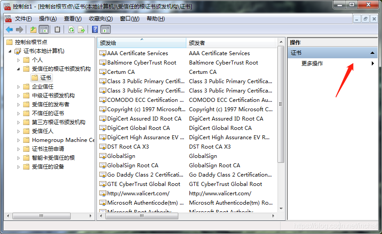The width and height of the screenshot is (382, 234).
Task: Click the certificate icon for DST Root CA X3
Action: click(x=103, y=147)
